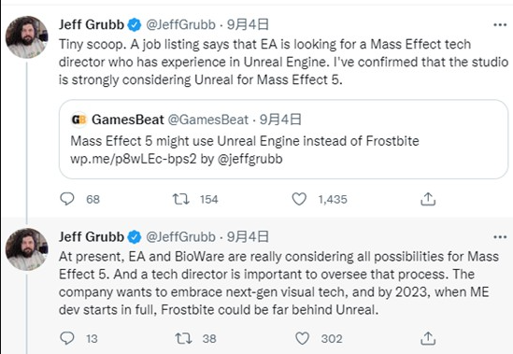Image resolution: width=513 pixels, height=354 pixels.
Task: Open the wp.me/p8wLEc-bps2 link
Action: click(134, 159)
